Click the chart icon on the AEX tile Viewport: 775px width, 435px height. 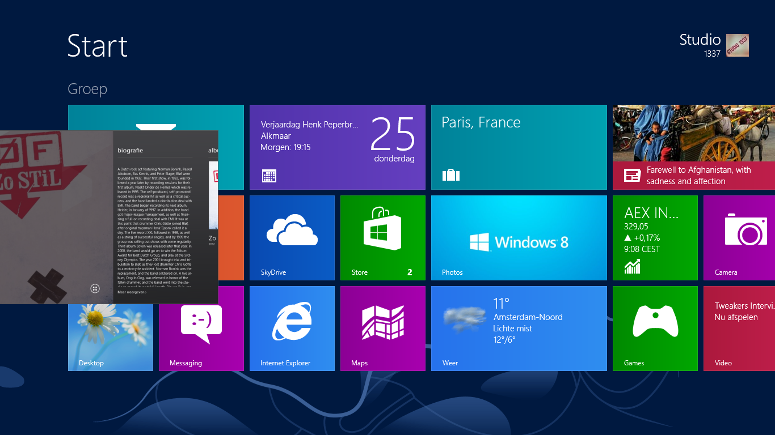632,266
